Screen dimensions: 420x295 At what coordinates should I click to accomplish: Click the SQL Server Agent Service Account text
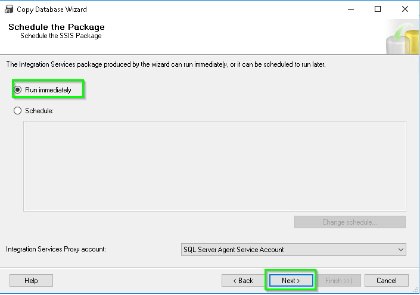[x=234, y=250]
